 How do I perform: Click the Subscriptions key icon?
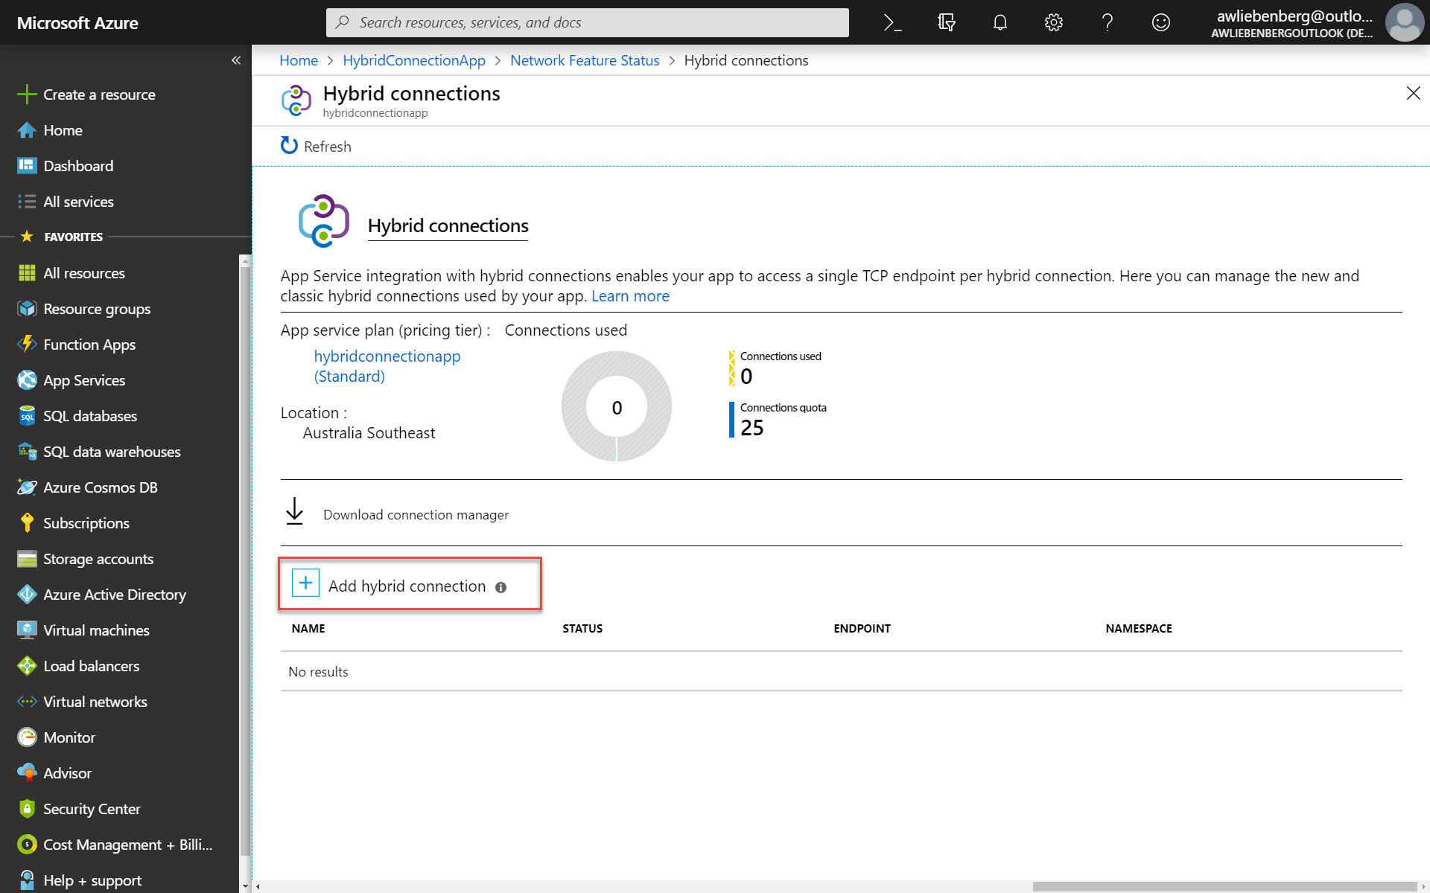click(27, 523)
